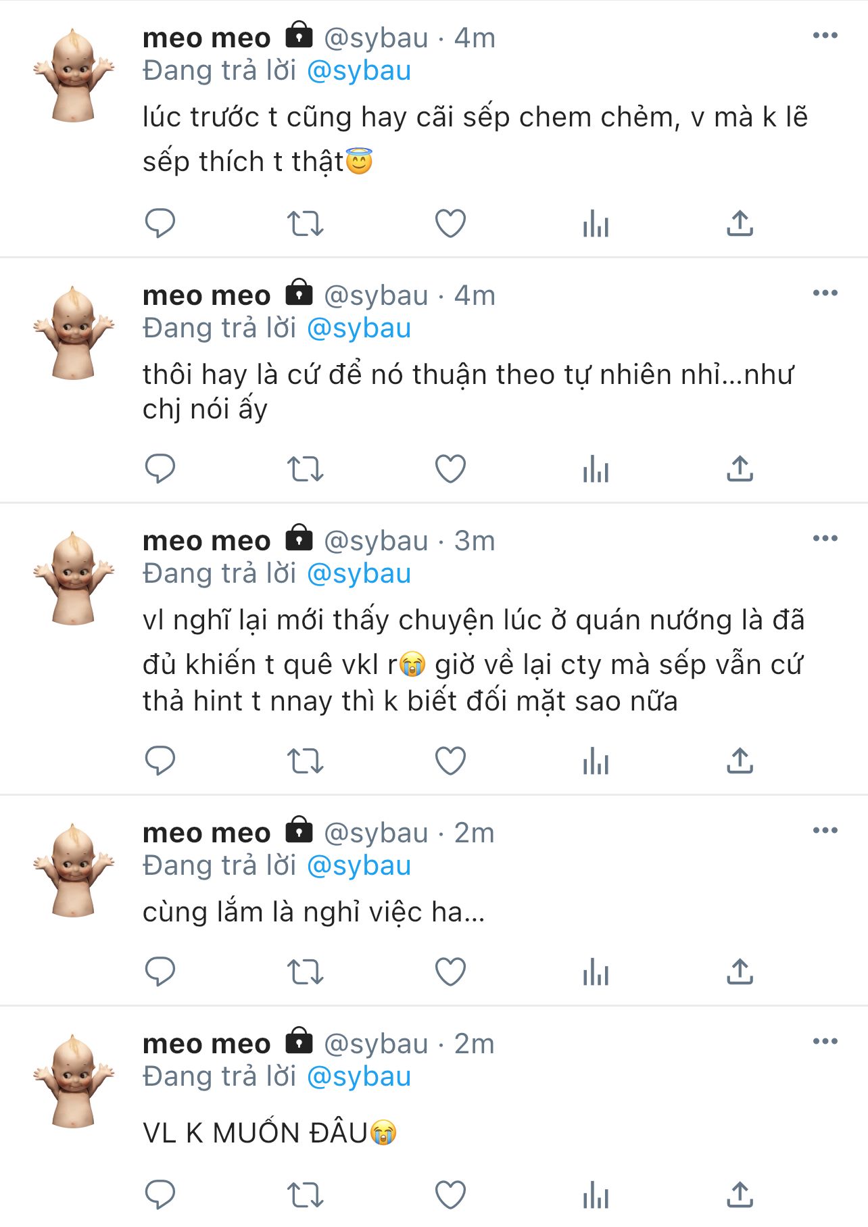
Task: View analytics for the first tweet
Action: 596,223
